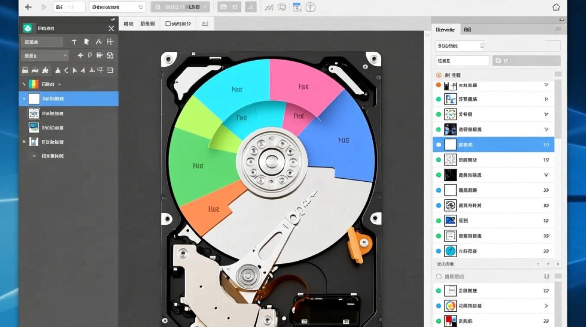The image size is (586, 327).
Task: Click the back arrow in the top toolbar
Action: pyautogui.click(x=27, y=7)
